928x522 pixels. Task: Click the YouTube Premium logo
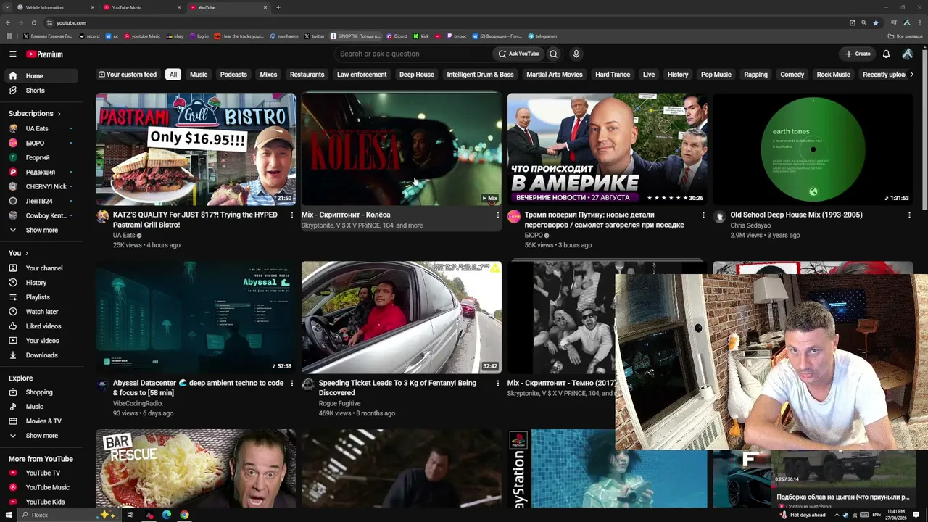[x=45, y=54]
